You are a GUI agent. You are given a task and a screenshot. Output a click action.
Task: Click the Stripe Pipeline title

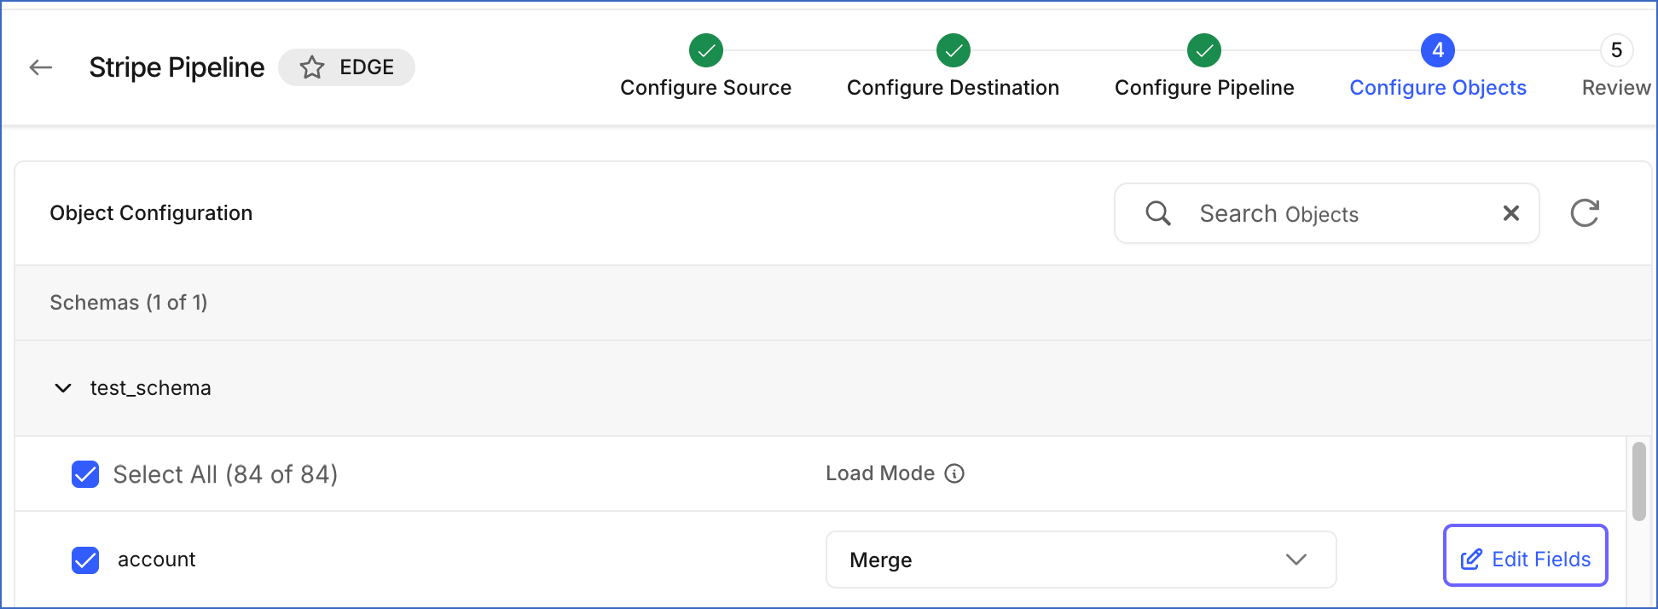click(x=177, y=67)
